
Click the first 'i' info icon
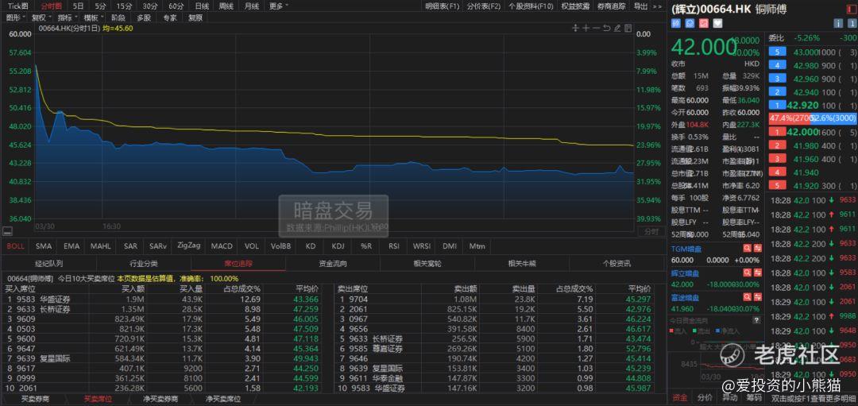point(838,24)
